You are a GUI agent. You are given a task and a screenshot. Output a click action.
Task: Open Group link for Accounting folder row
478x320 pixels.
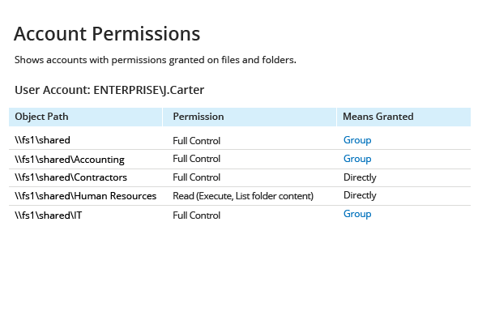[x=357, y=159]
